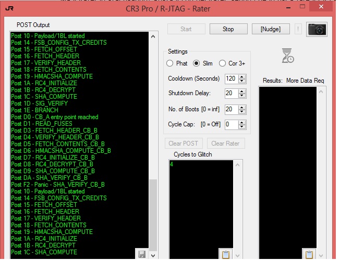Close the Rater window

321,7
